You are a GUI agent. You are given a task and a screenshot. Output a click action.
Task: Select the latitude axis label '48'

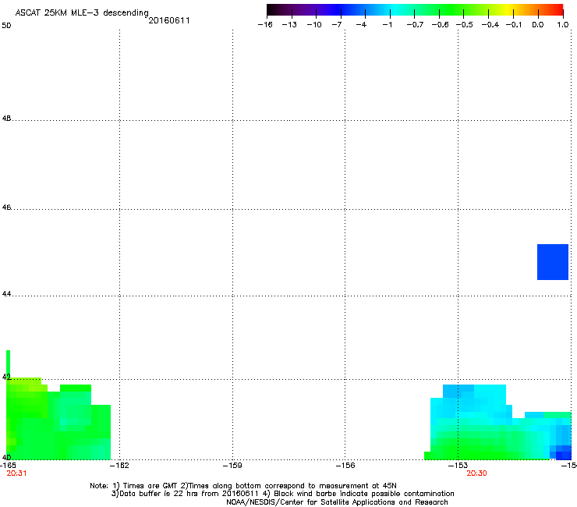(x=6, y=119)
